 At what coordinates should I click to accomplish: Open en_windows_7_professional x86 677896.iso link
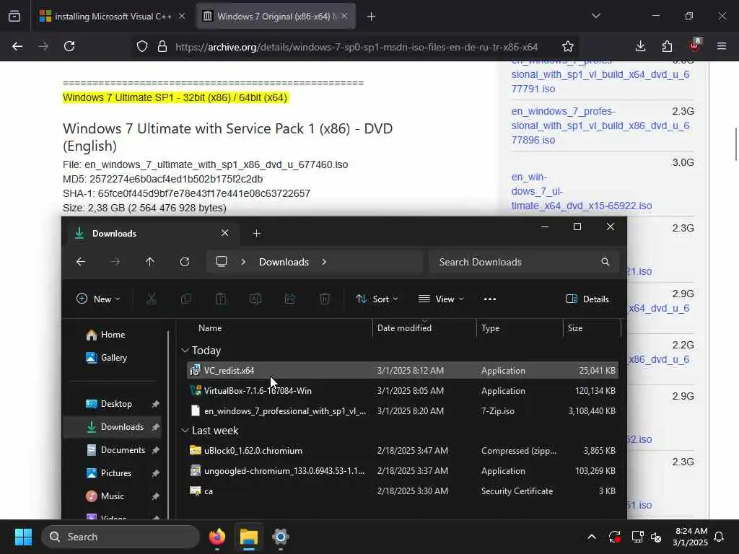pos(600,126)
